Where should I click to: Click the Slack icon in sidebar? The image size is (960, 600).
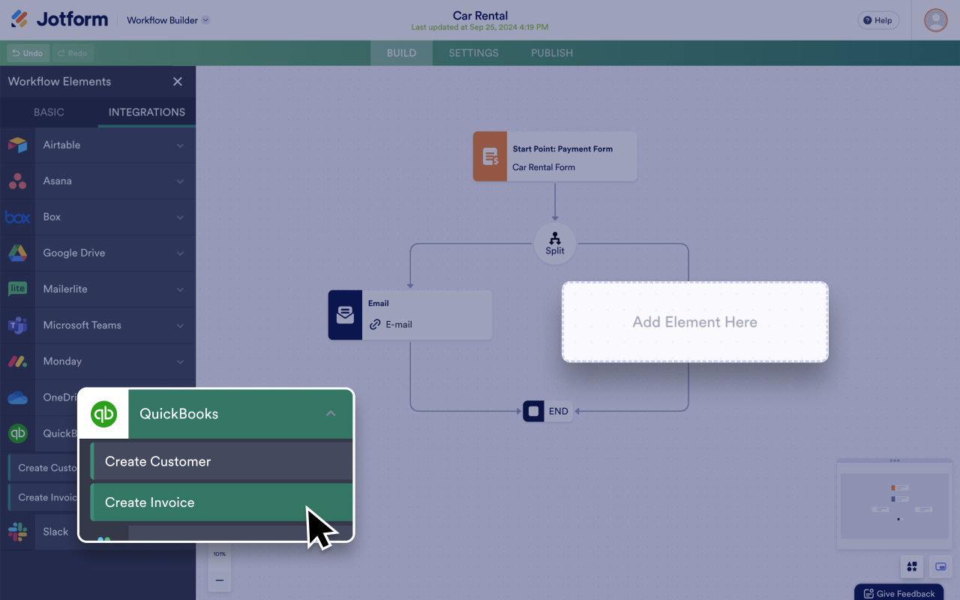[17, 532]
